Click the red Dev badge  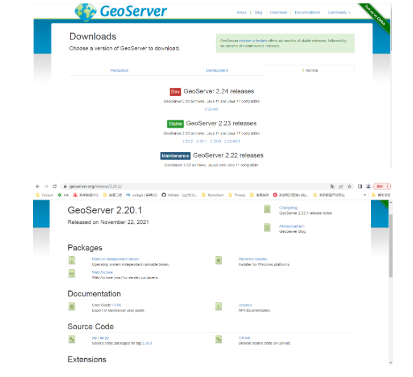tap(175, 92)
